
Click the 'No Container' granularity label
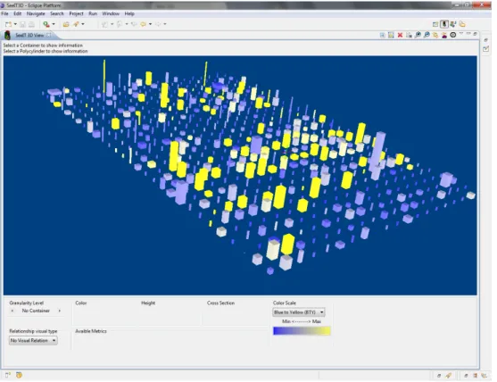[x=36, y=311]
